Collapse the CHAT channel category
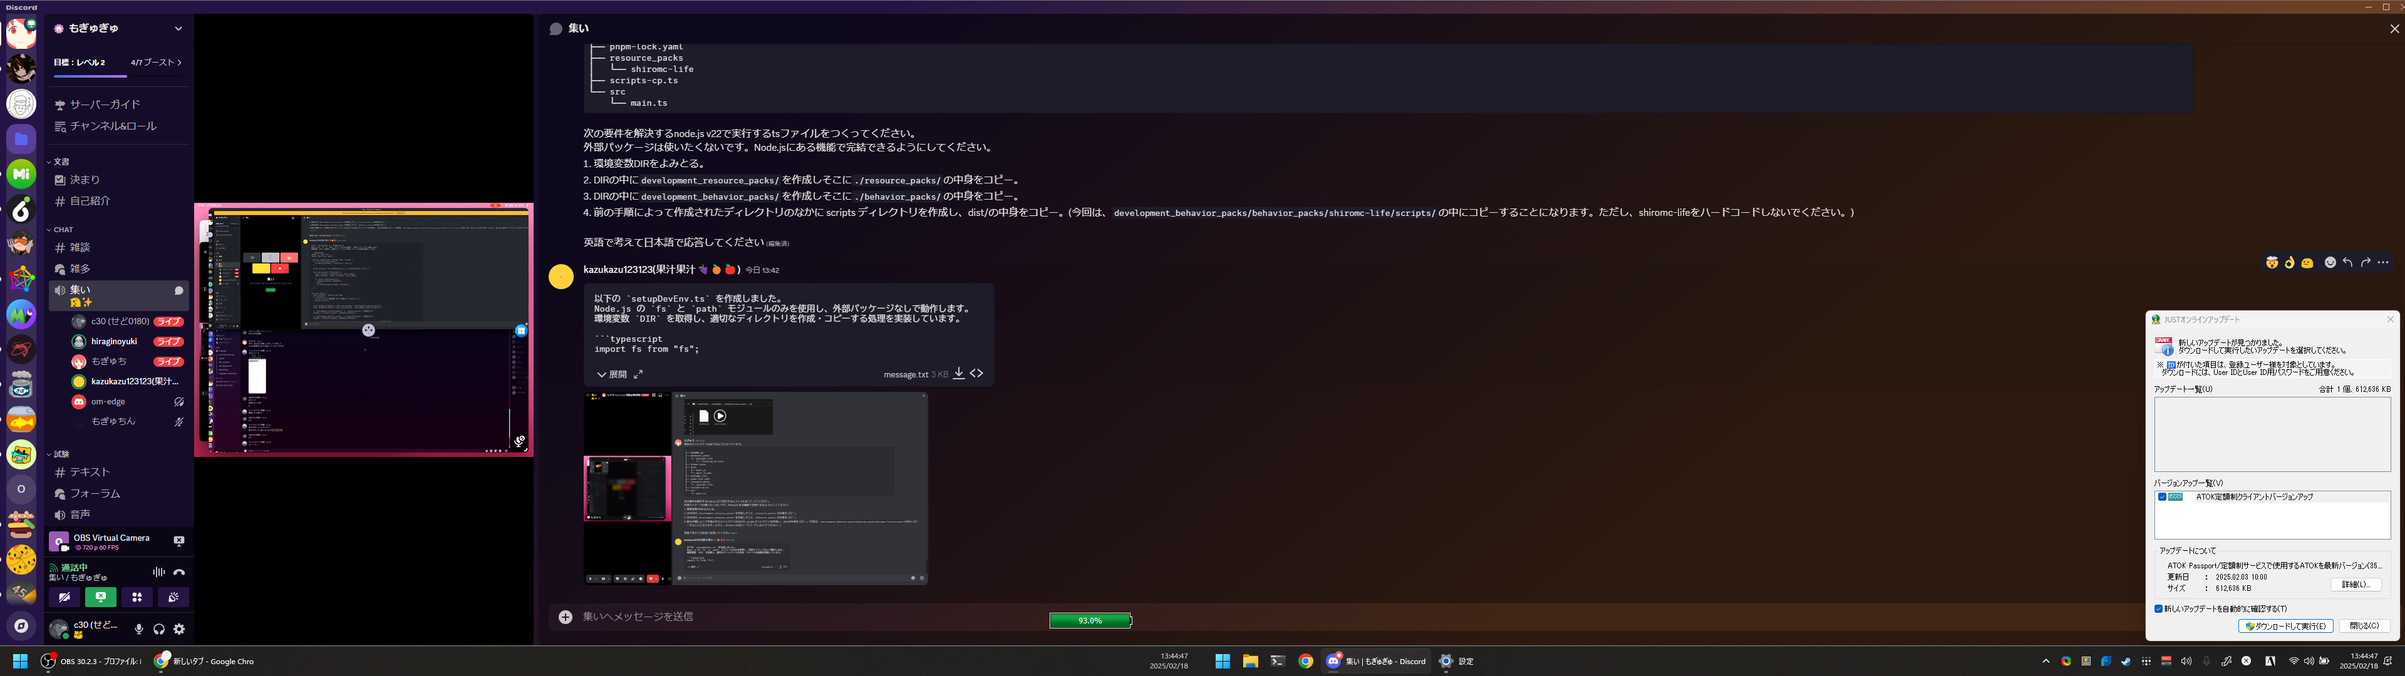 point(63,230)
